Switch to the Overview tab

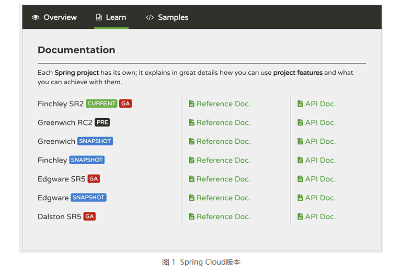point(54,17)
